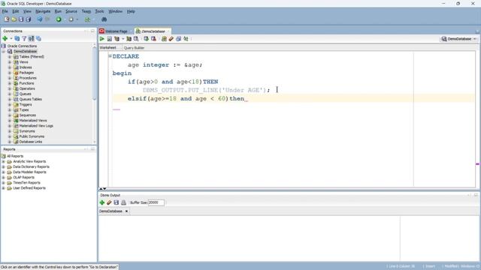481x270 pixels.
Task: Click To Upper/Lower case icon in worksheet toolbar
Action: [186, 39]
